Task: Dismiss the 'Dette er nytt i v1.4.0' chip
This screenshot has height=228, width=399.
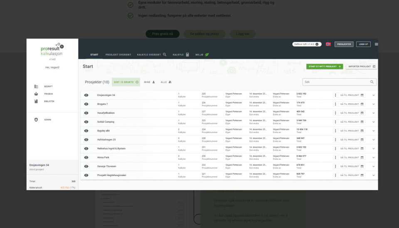Action: (317, 44)
